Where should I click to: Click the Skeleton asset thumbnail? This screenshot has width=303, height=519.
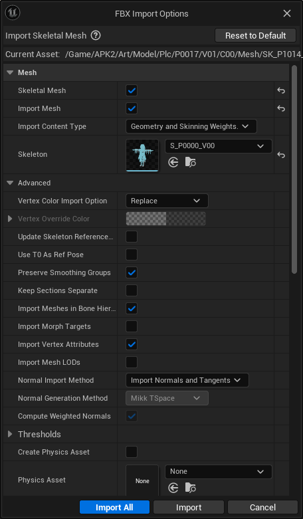[142, 156]
